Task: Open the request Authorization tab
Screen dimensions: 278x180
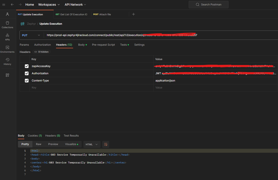Action: tap(43, 45)
